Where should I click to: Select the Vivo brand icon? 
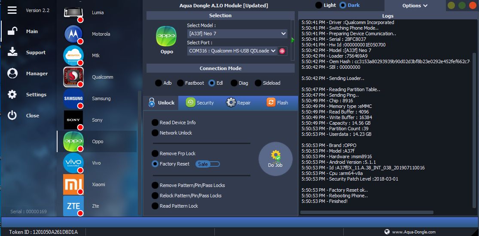coord(73,163)
